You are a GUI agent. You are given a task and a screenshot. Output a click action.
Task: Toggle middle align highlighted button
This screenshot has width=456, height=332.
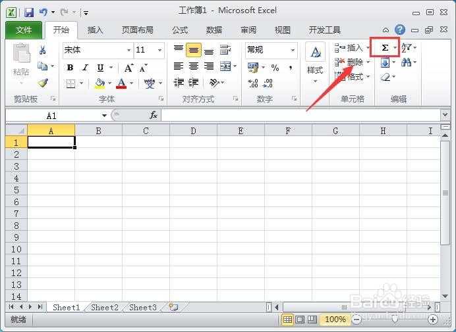point(193,50)
